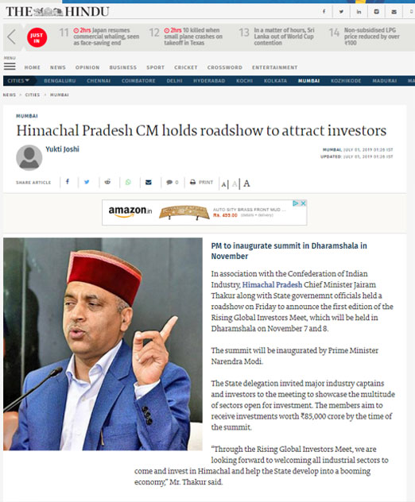Open the Cricket menu item

click(186, 68)
